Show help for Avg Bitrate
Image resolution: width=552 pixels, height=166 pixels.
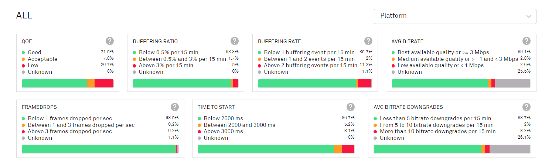[527, 41]
